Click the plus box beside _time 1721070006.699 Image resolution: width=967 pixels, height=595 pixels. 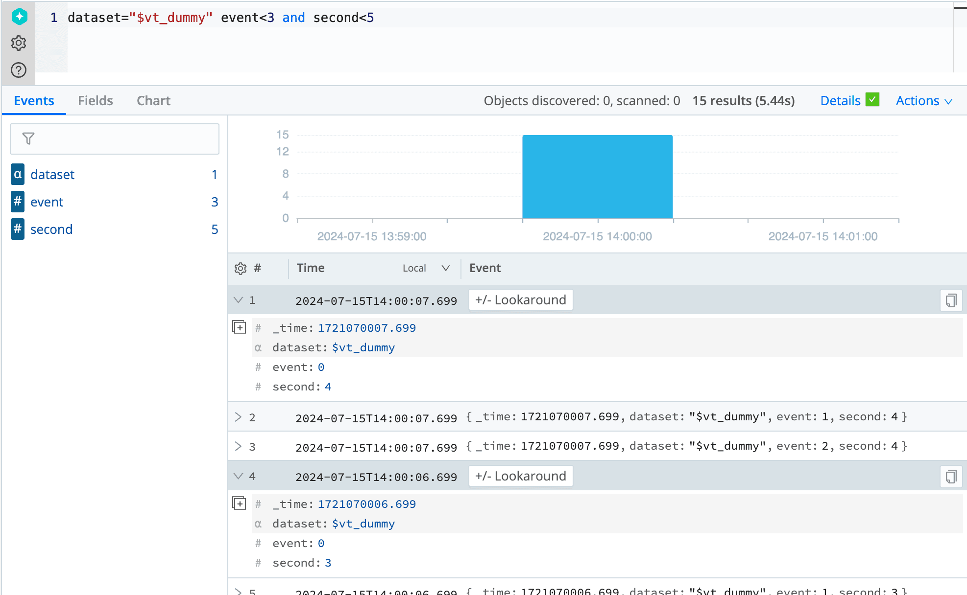239,503
